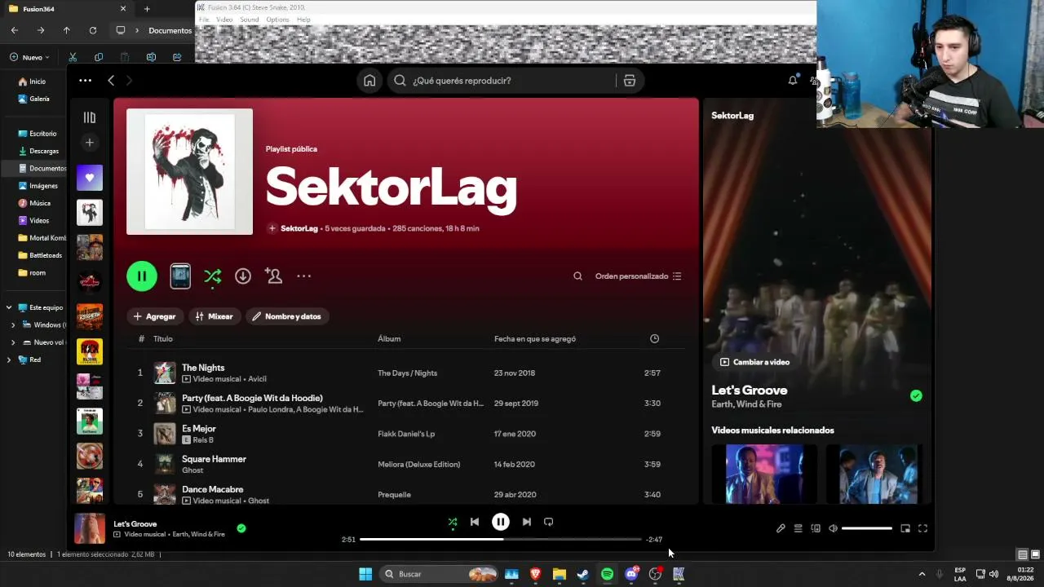Open Earth, Wind & Fire in Now Playing panel
1044x587 pixels.
[746, 404]
